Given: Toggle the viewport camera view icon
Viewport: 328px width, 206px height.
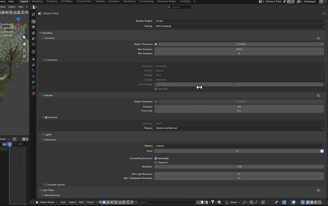Looking at the screenshot, I should click(x=24, y=50).
